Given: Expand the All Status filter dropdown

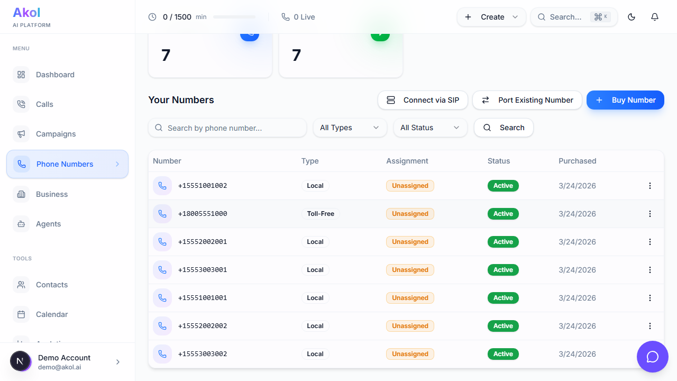Looking at the screenshot, I should coord(430,128).
